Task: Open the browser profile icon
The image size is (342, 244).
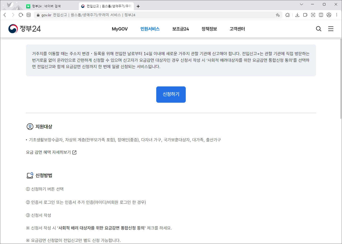Action: (x=329, y=15)
